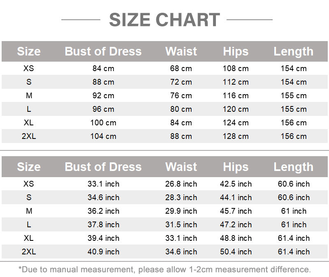The image size is (329, 277).
Task: Click the Length header in the cm table
Action: pyautogui.click(x=293, y=51)
